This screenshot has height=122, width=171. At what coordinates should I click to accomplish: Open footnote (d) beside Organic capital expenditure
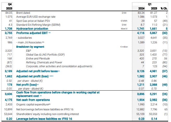[50, 104]
